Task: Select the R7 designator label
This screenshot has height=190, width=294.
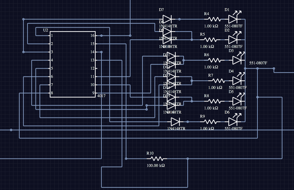Action: pyautogui.click(x=211, y=75)
